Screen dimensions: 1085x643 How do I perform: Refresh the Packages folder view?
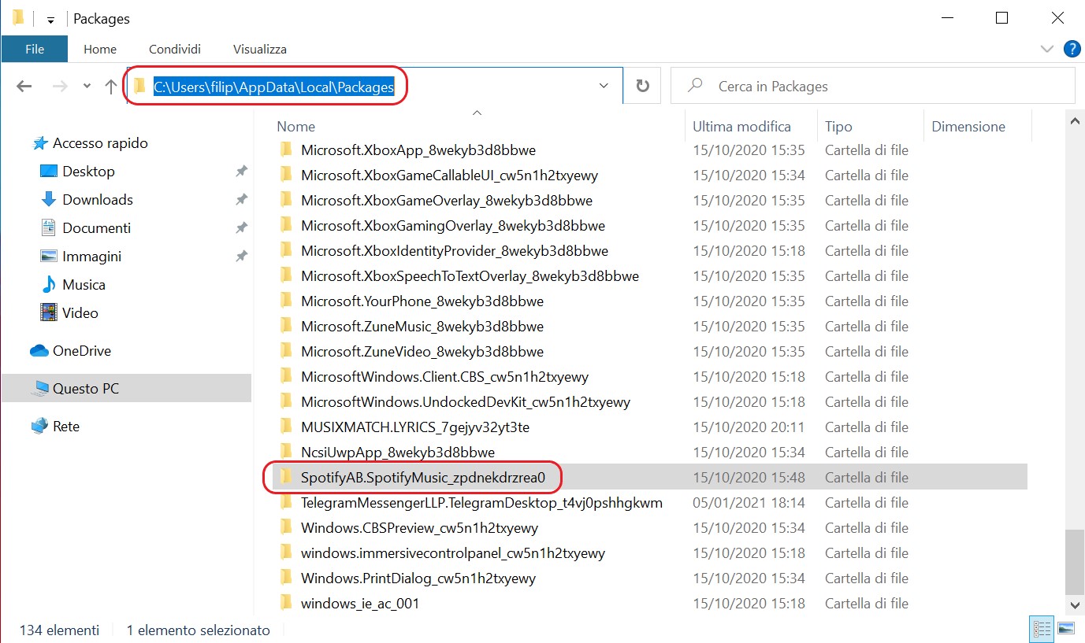[642, 86]
